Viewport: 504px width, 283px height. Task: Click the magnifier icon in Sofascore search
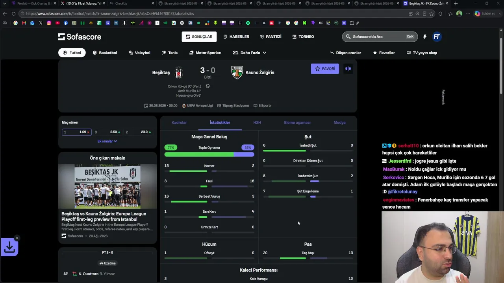click(348, 37)
